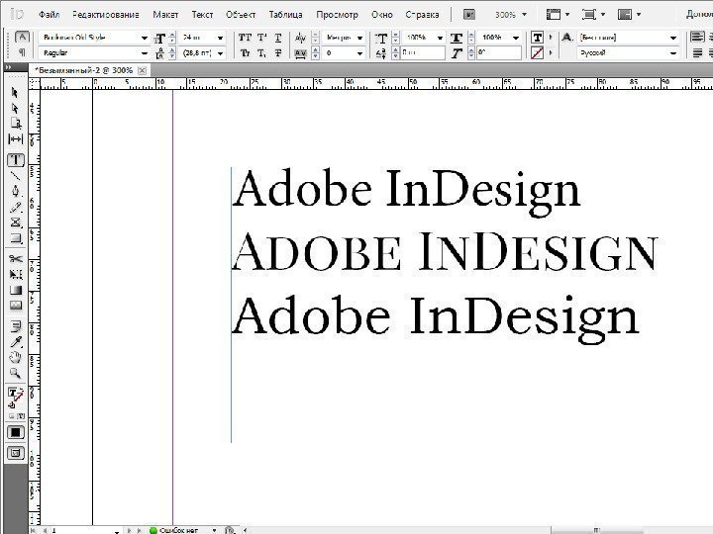Viewport: 713px width, 534px height.
Task: Open the Редактирование menu
Action: pos(106,15)
